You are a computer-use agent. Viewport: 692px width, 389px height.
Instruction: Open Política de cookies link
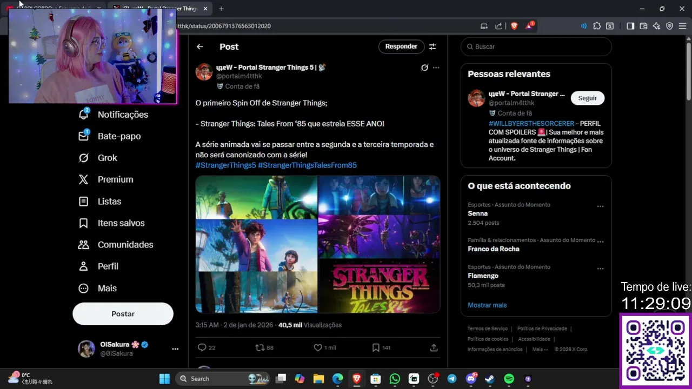(x=488, y=339)
